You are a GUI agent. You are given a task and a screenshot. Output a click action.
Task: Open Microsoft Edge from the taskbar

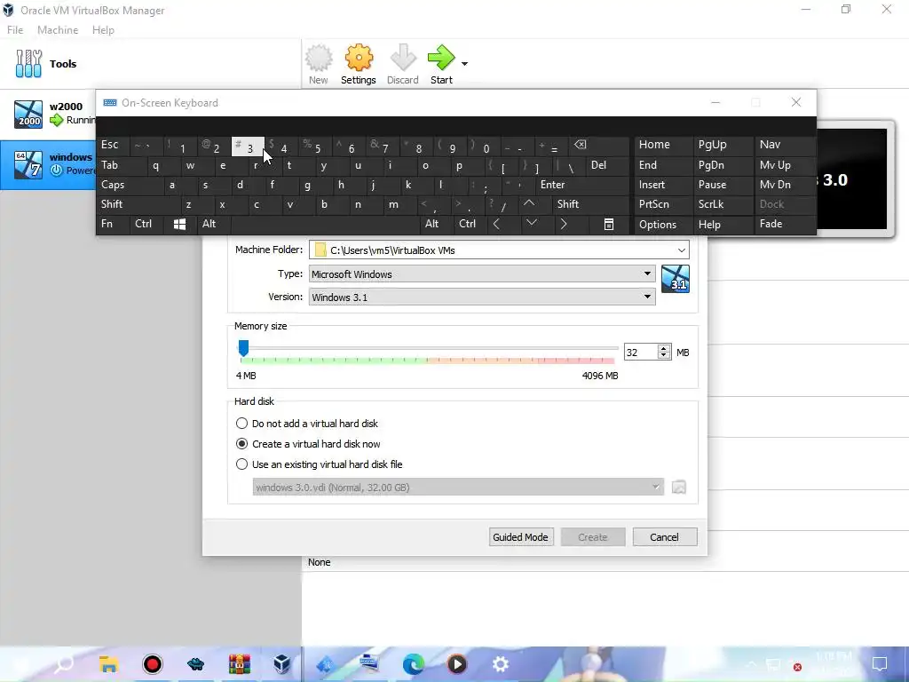pos(413,664)
